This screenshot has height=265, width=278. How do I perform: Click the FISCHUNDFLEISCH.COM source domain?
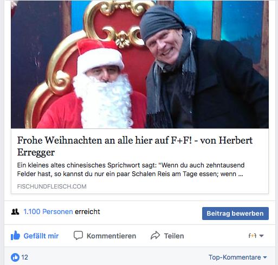52,186
